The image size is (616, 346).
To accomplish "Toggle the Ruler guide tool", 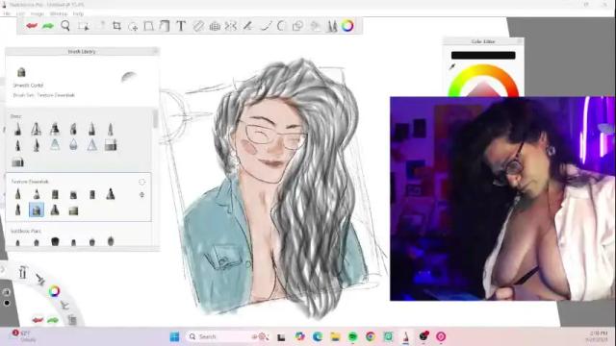I will click(x=198, y=26).
